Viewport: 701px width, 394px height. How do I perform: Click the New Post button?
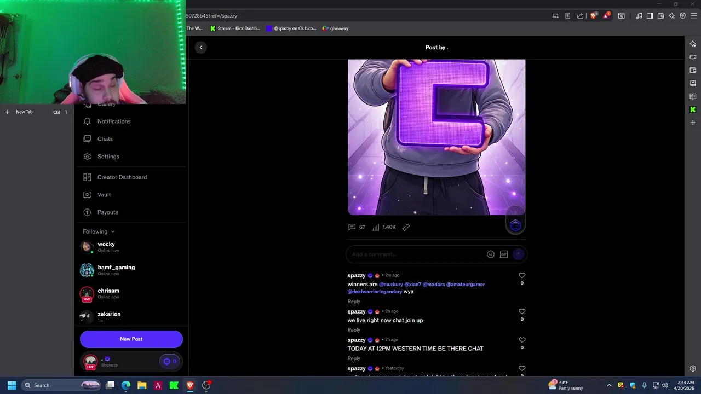click(x=131, y=339)
